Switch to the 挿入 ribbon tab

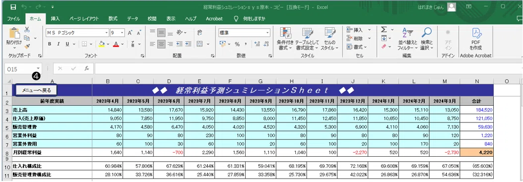click(56, 19)
